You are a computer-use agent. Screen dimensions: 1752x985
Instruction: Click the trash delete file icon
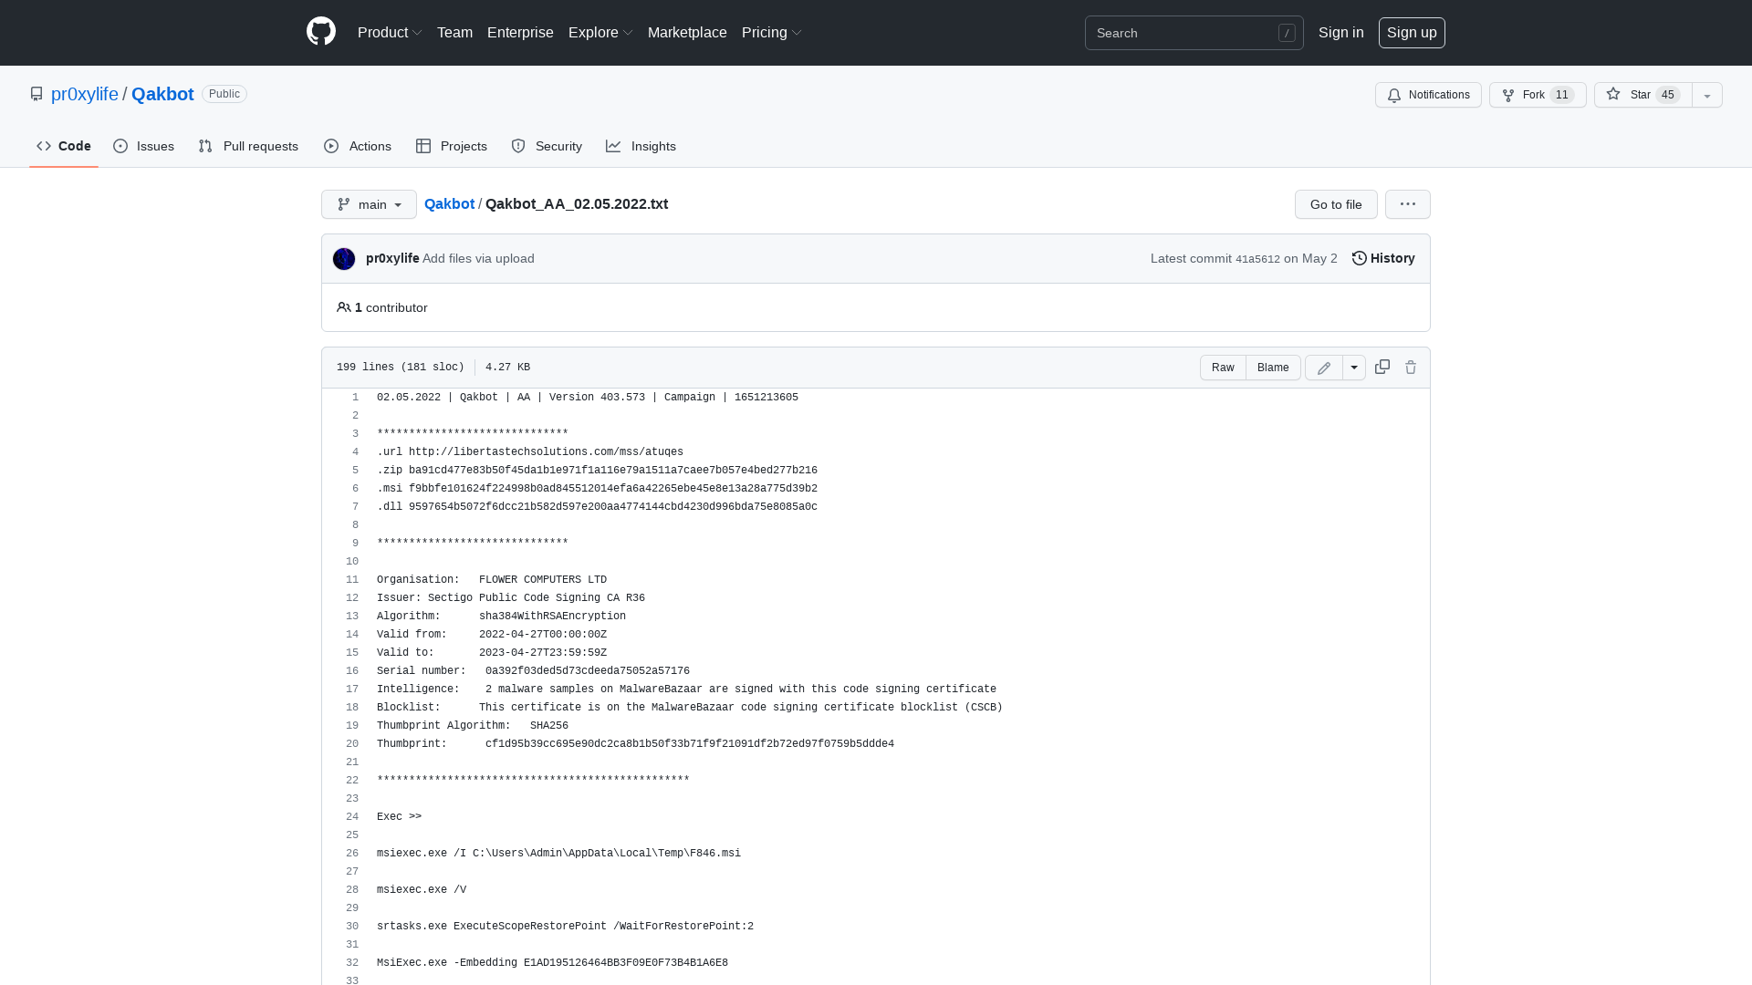(x=1411, y=368)
